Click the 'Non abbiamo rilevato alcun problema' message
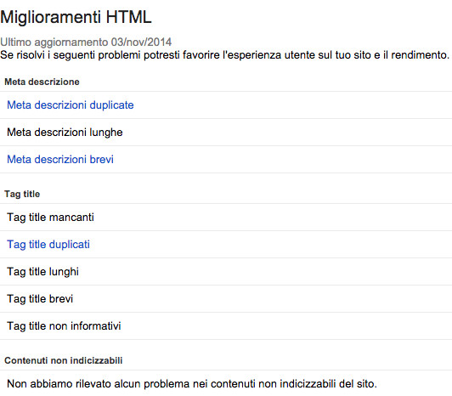Image resolution: width=452 pixels, height=396 pixels. [x=192, y=384]
